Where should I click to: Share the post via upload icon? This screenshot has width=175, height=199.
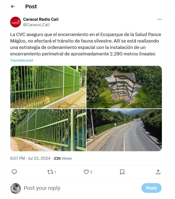click(158, 172)
